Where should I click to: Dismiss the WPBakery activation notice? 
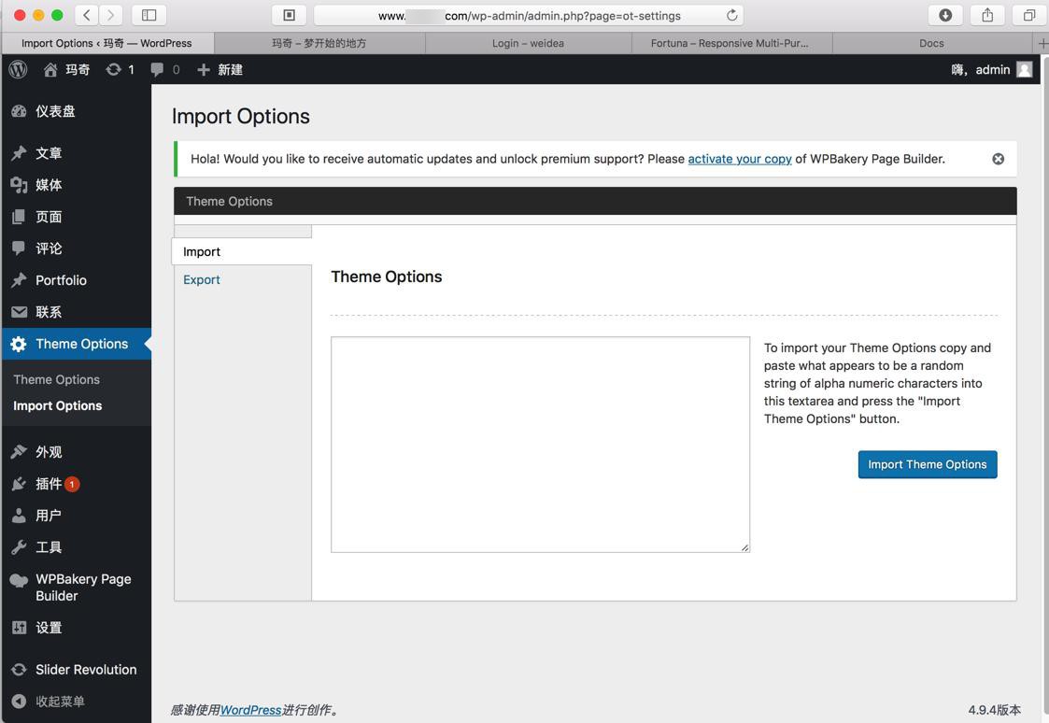(x=998, y=159)
